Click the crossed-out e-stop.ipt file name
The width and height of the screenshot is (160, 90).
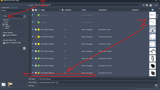pos(43,22)
